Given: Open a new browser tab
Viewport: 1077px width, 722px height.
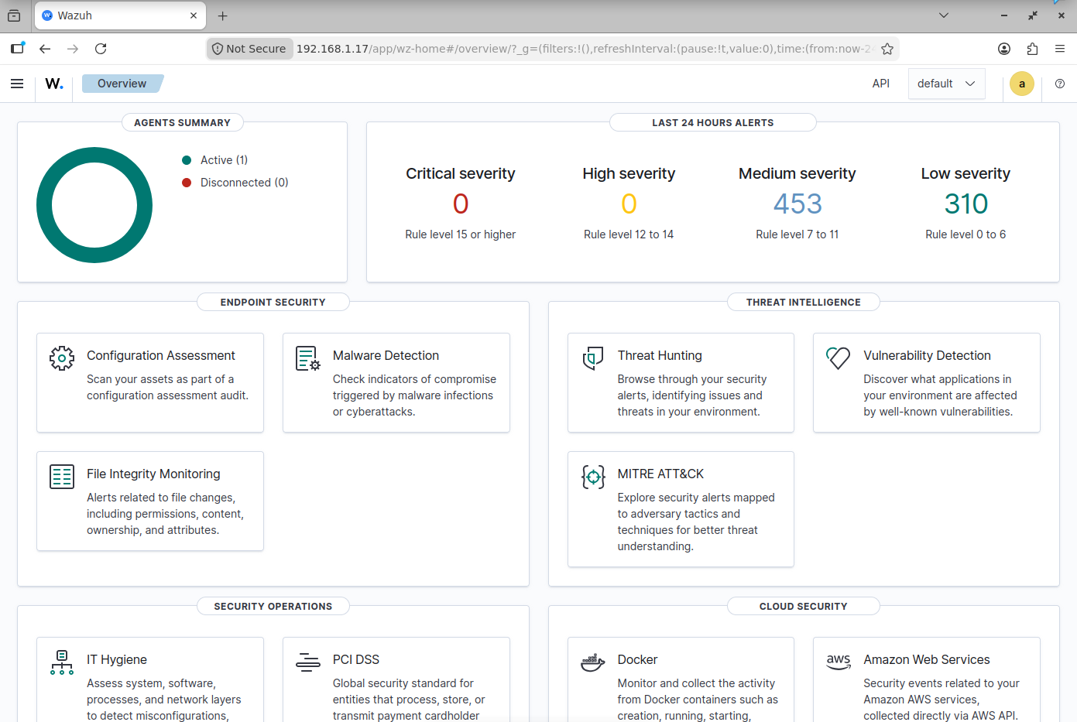Looking at the screenshot, I should click(223, 15).
